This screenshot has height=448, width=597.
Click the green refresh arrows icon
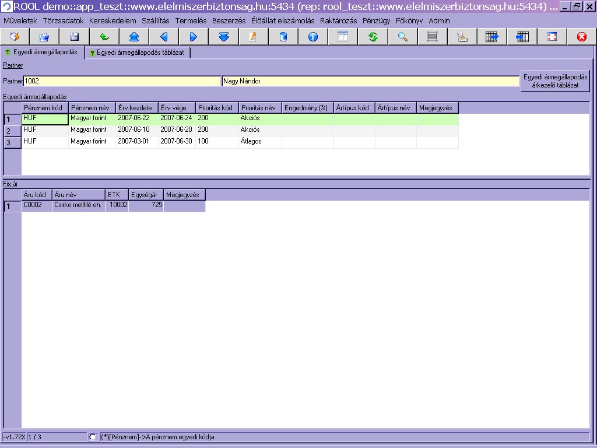pos(373,37)
